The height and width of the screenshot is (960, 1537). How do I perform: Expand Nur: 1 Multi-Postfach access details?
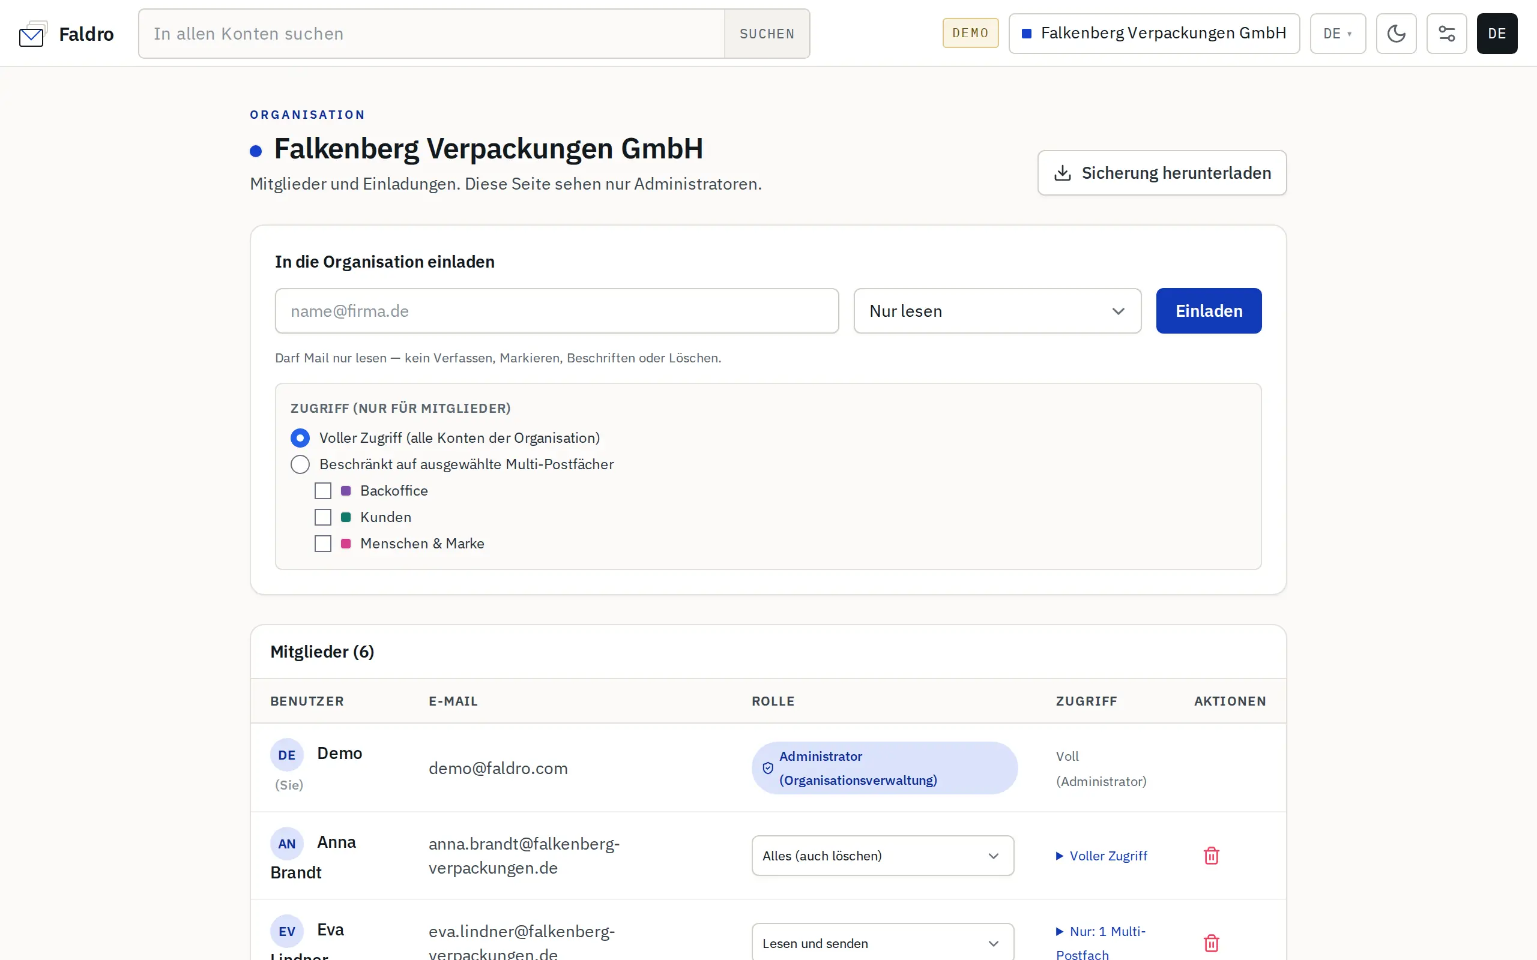click(x=1101, y=942)
